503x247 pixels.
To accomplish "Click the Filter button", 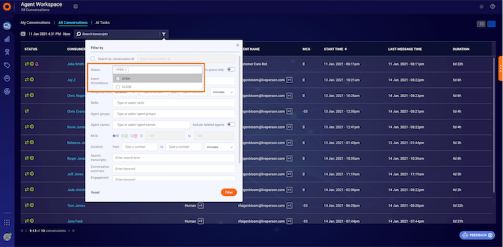I will click(x=229, y=193).
